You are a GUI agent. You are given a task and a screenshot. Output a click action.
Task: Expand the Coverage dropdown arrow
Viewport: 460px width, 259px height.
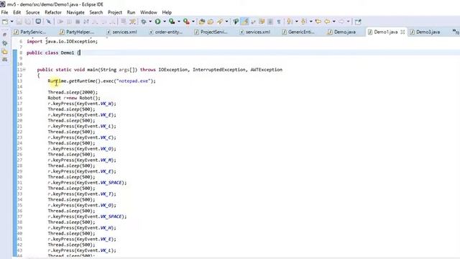click(x=179, y=22)
